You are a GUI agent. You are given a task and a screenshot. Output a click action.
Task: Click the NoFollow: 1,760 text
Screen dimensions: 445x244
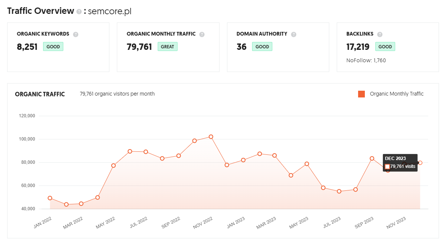tap(366, 60)
